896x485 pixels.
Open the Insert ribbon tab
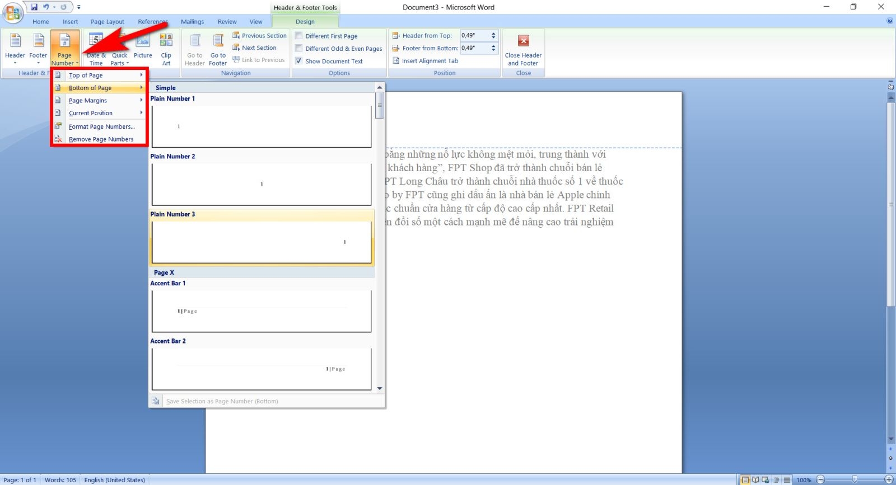click(x=71, y=21)
